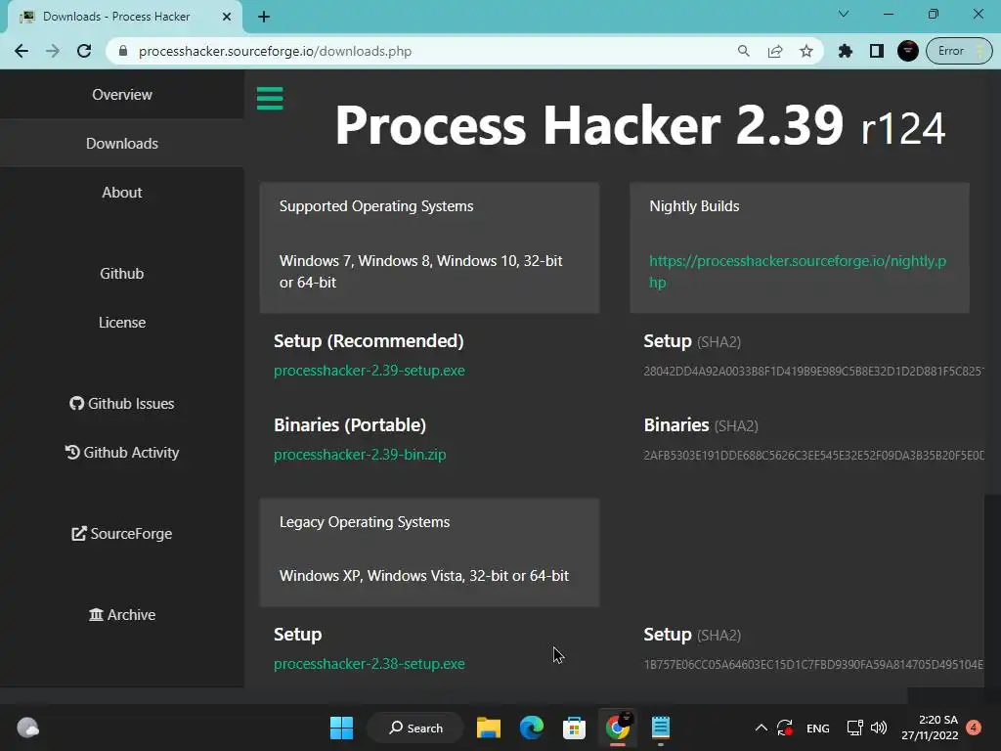This screenshot has height=751, width=1001.
Task: Click the sync tray icon
Action: [785, 728]
